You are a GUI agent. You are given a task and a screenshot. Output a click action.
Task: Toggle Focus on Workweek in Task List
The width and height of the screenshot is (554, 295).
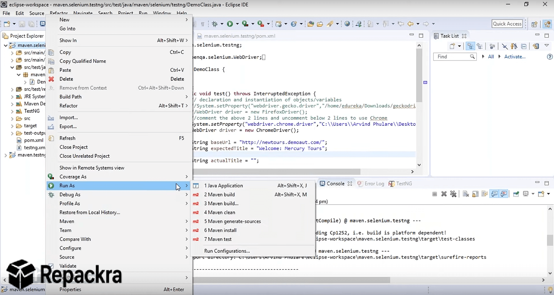click(492, 46)
